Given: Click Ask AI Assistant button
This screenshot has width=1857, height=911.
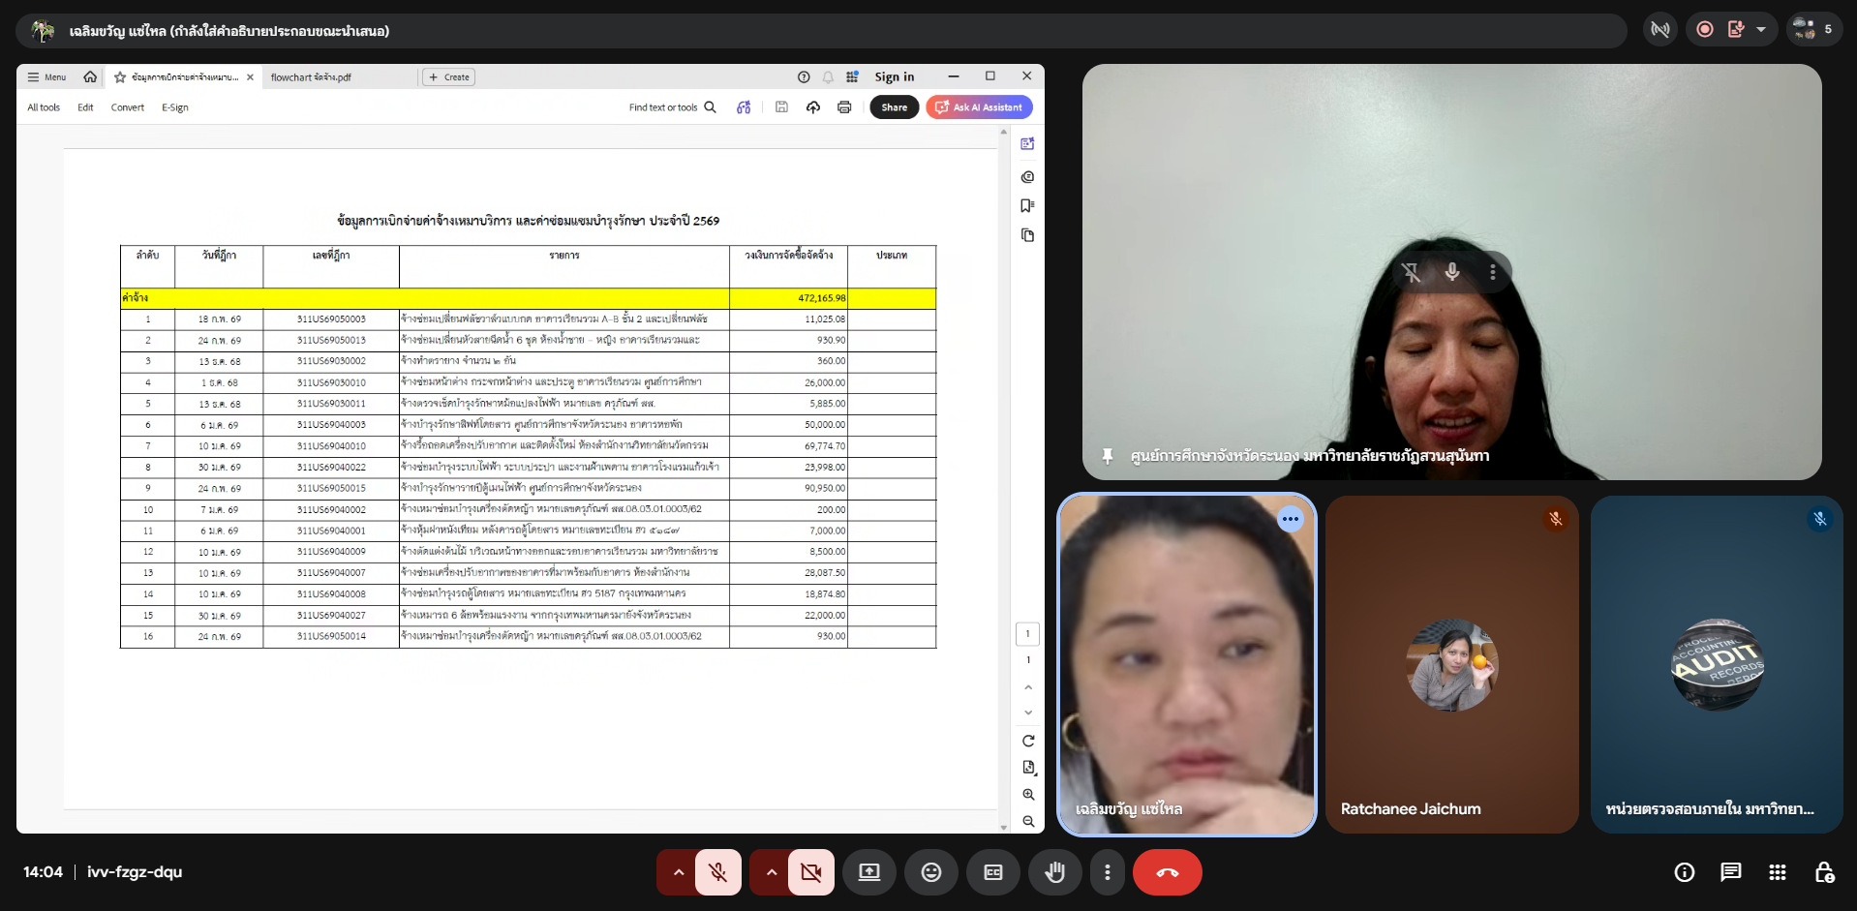Looking at the screenshot, I should (979, 107).
